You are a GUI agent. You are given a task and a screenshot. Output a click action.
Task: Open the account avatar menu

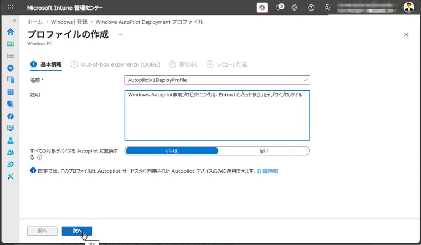pyautogui.click(x=409, y=7)
